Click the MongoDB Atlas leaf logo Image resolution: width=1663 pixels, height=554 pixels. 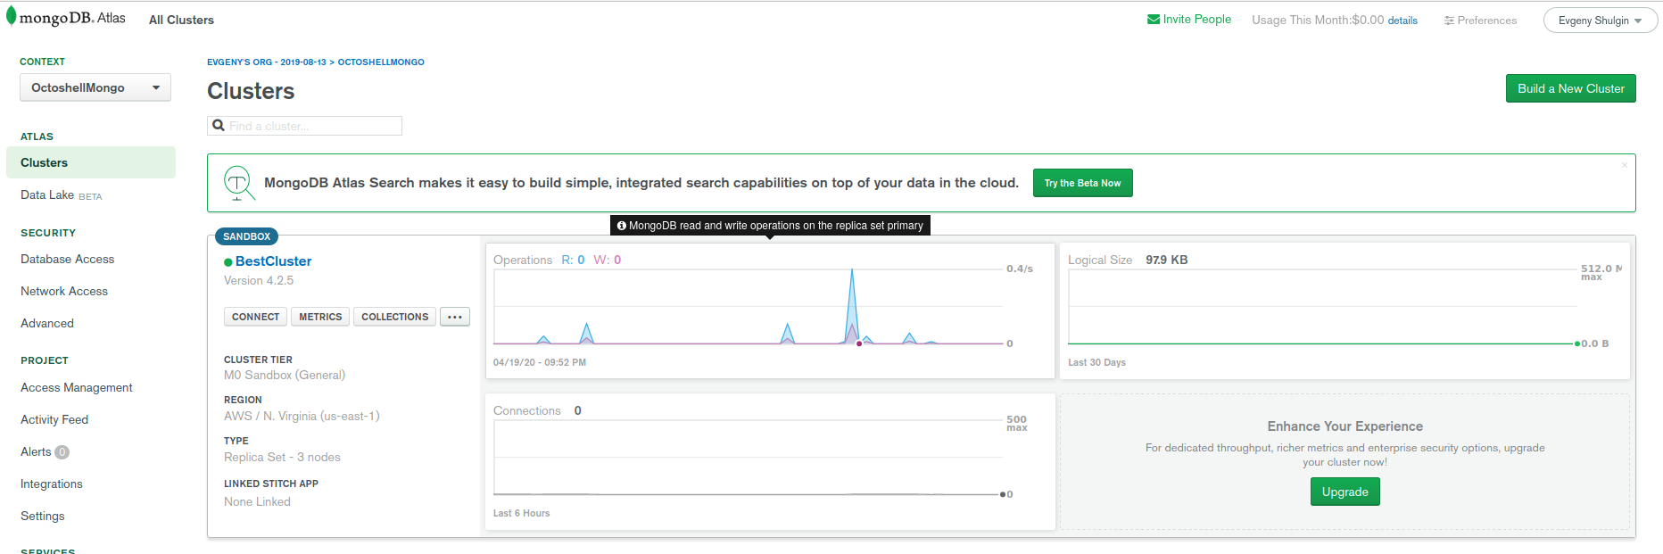(x=11, y=18)
